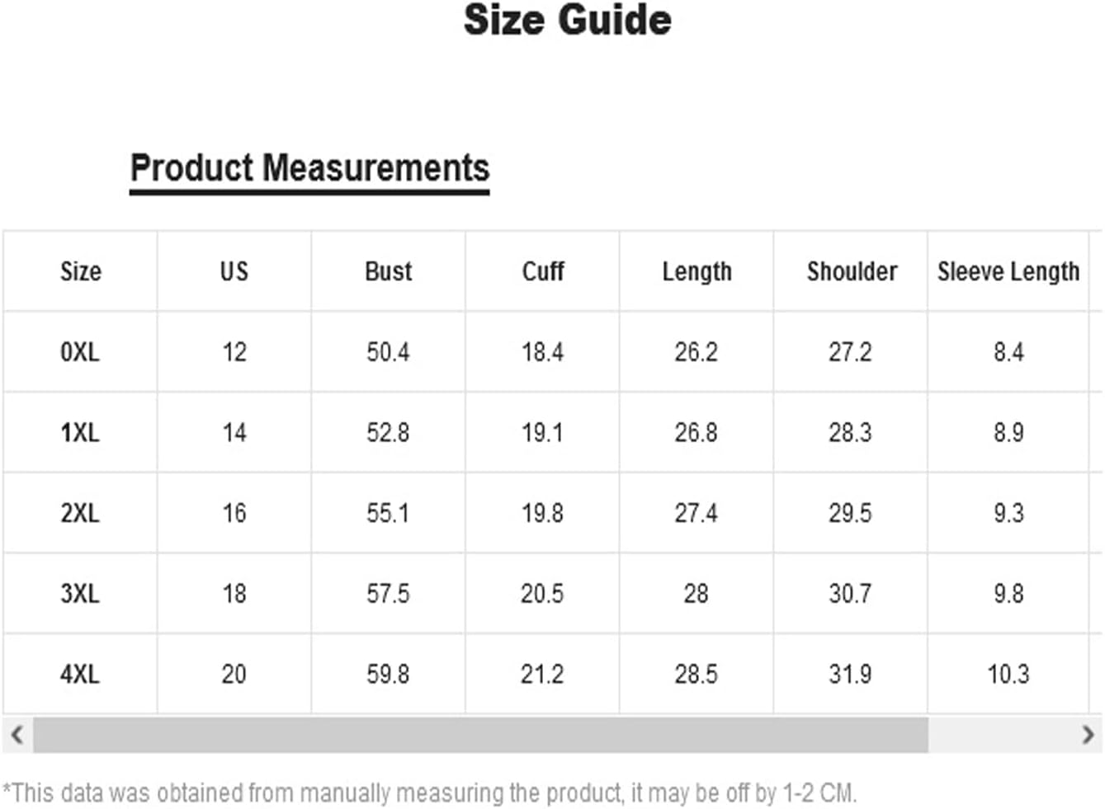This screenshot has height=809, width=1105.
Task: Click the Bust column header
Action: pyautogui.click(x=388, y=271)
